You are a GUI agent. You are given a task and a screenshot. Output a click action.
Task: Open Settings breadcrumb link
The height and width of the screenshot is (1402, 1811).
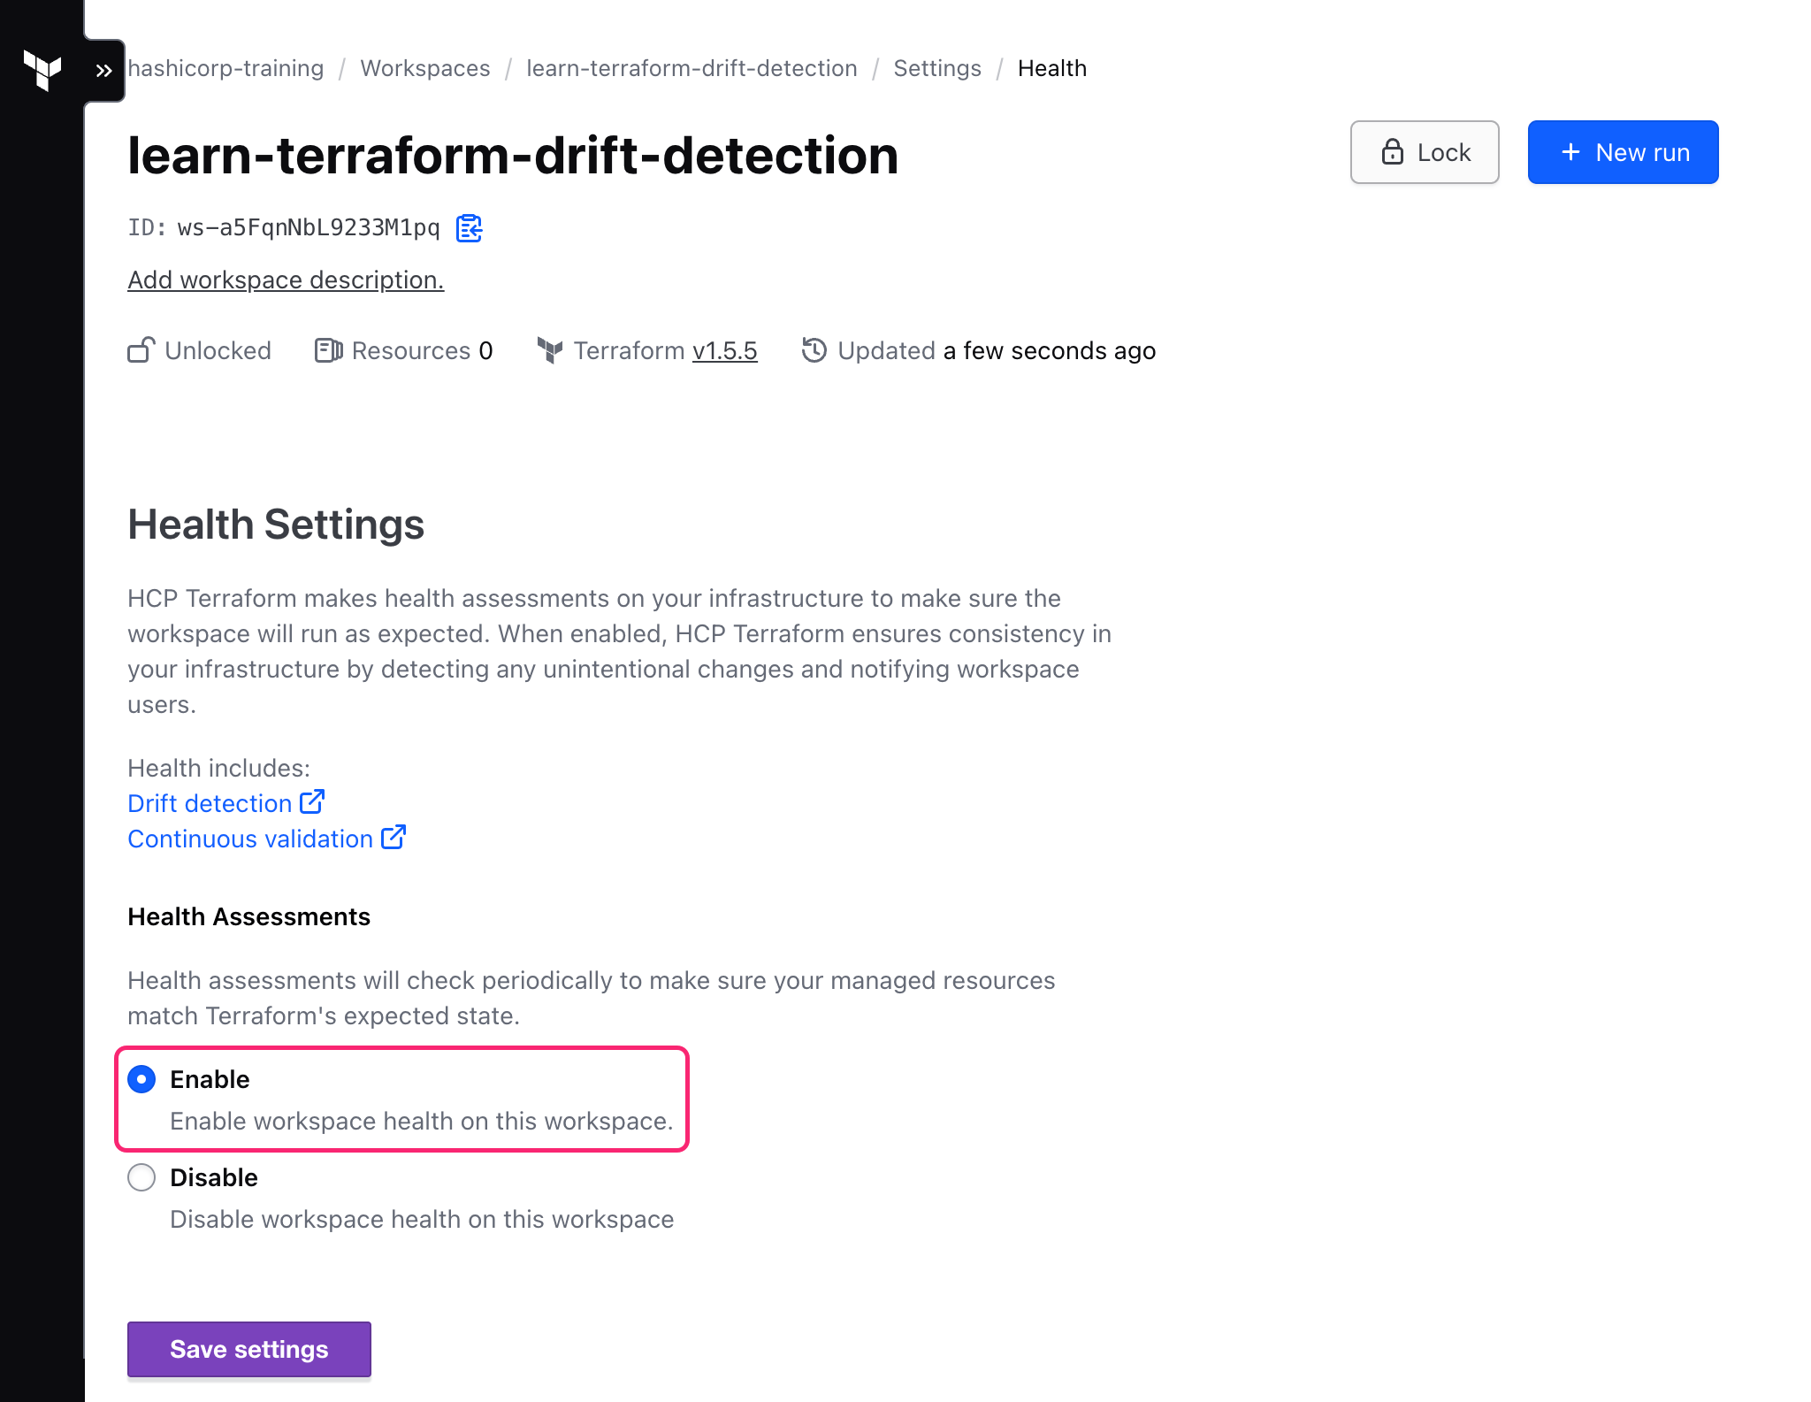[x=937, y=68]
